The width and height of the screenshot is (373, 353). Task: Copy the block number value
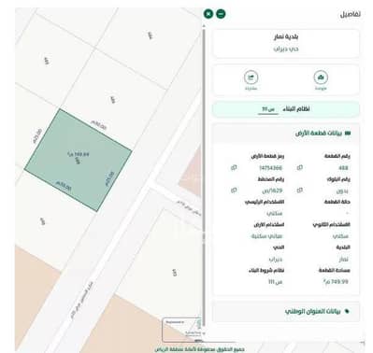[x=300, y=191]
